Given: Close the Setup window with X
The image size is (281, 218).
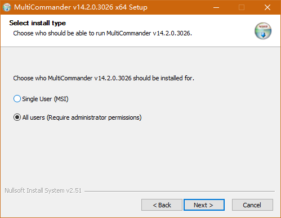Looking at the screenshot, I should [x=267, y=7].
